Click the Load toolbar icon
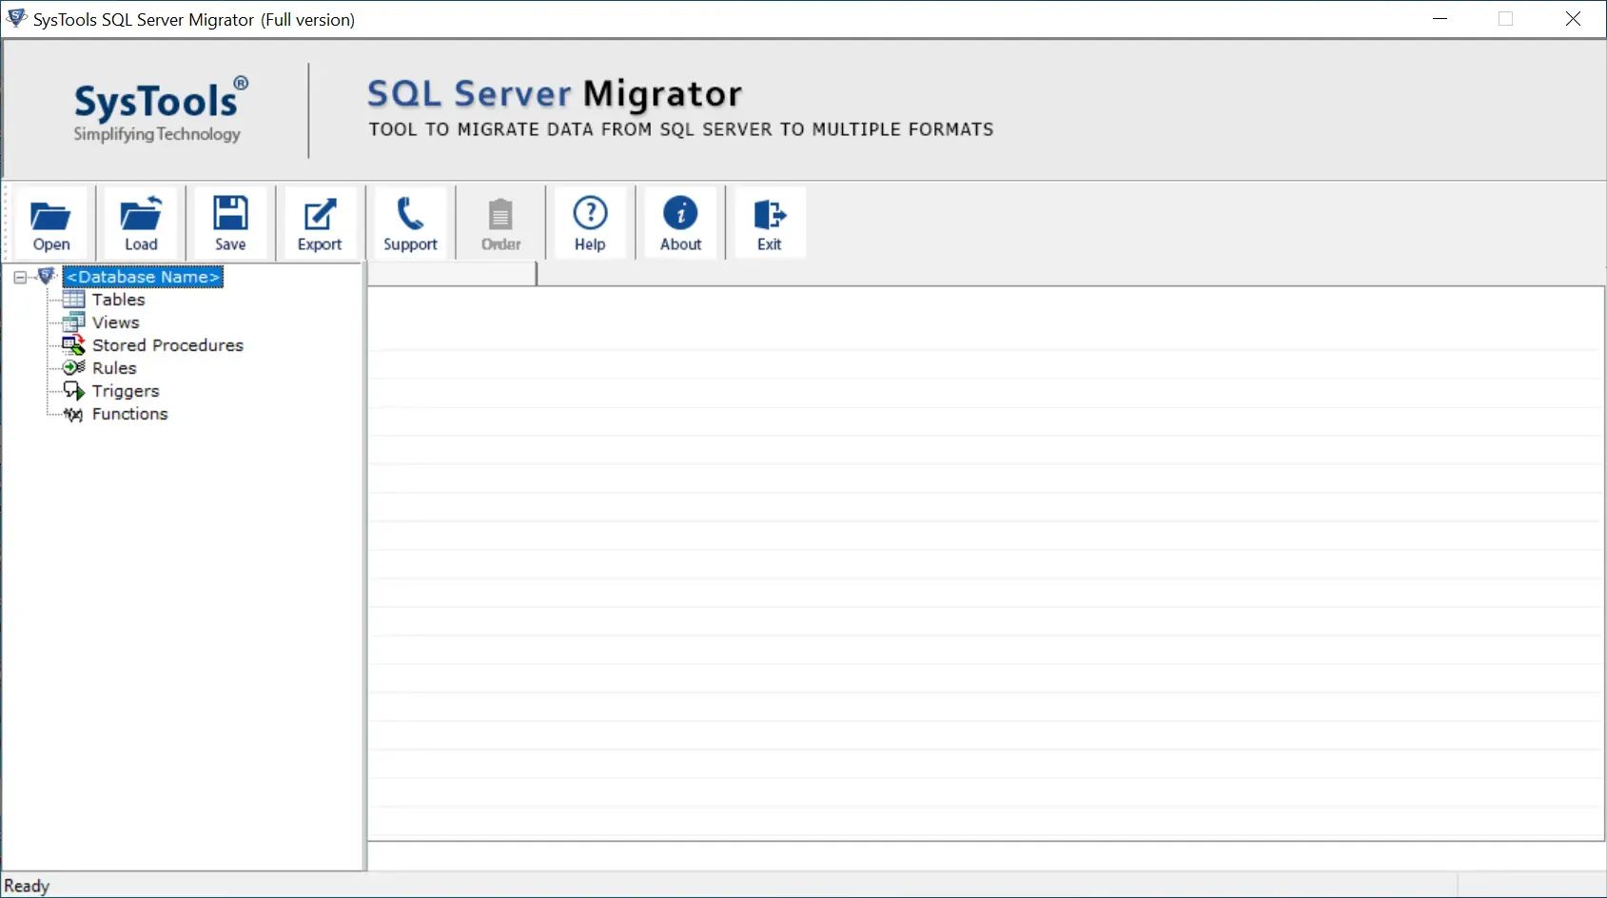 pos(141,222)
